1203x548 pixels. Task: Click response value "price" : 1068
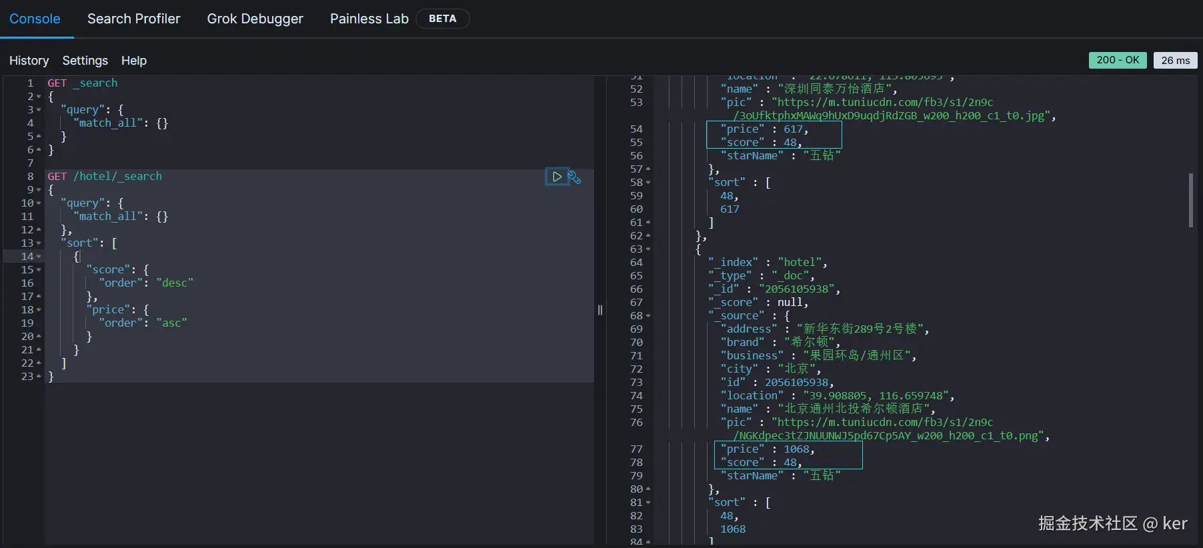[x=768, y=449]
